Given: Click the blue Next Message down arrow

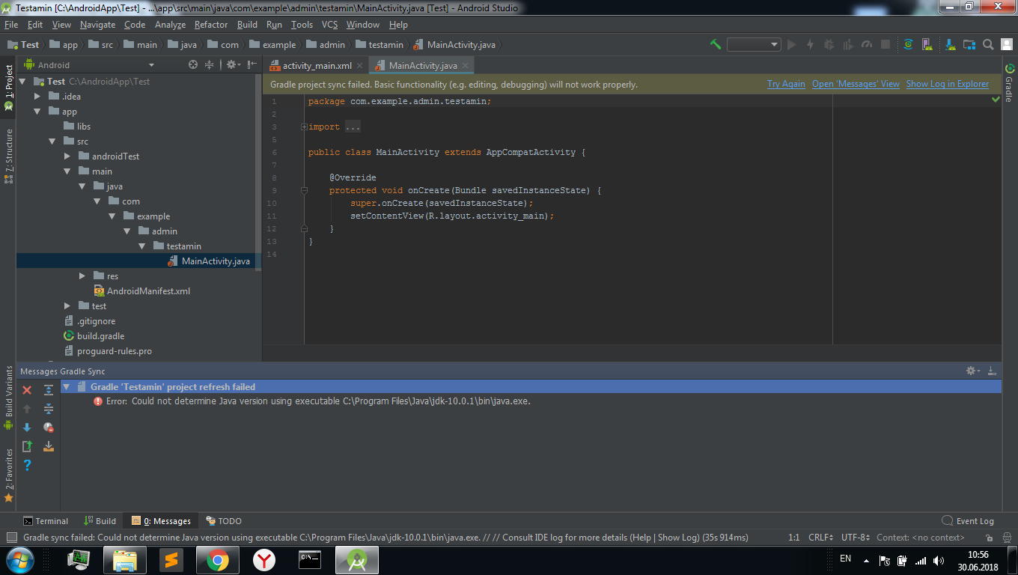Looking at the screenshot, I should click(27, 428).
